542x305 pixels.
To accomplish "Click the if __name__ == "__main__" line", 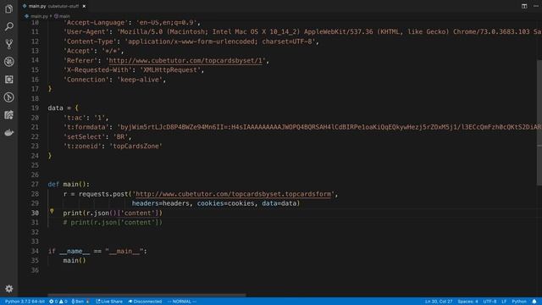I will [x=97, y=251].
